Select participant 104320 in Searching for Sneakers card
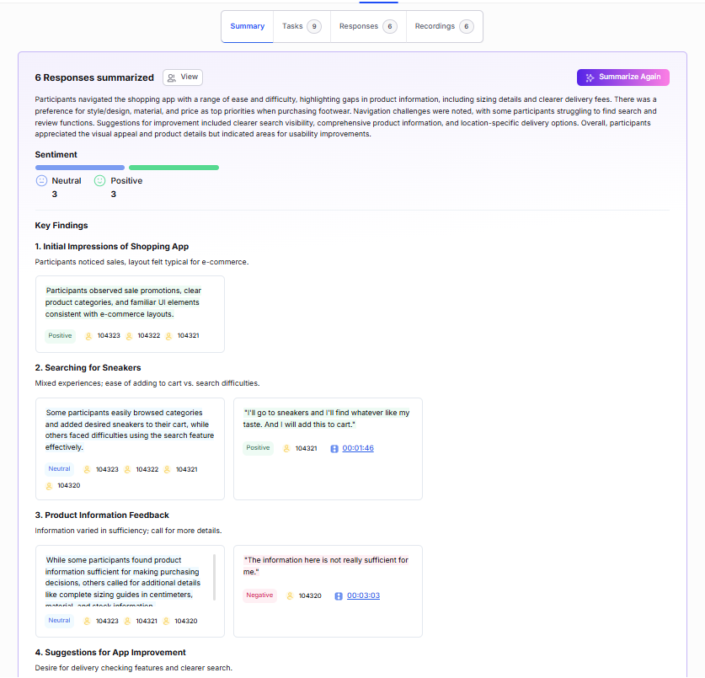 [69, 486]
